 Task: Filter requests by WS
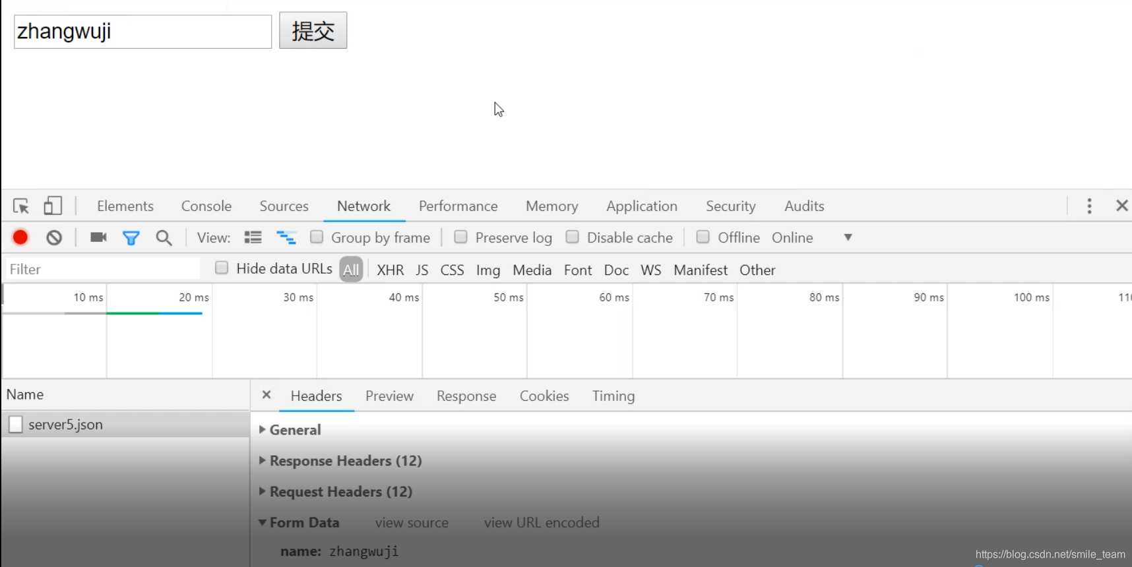pos(651,270)
